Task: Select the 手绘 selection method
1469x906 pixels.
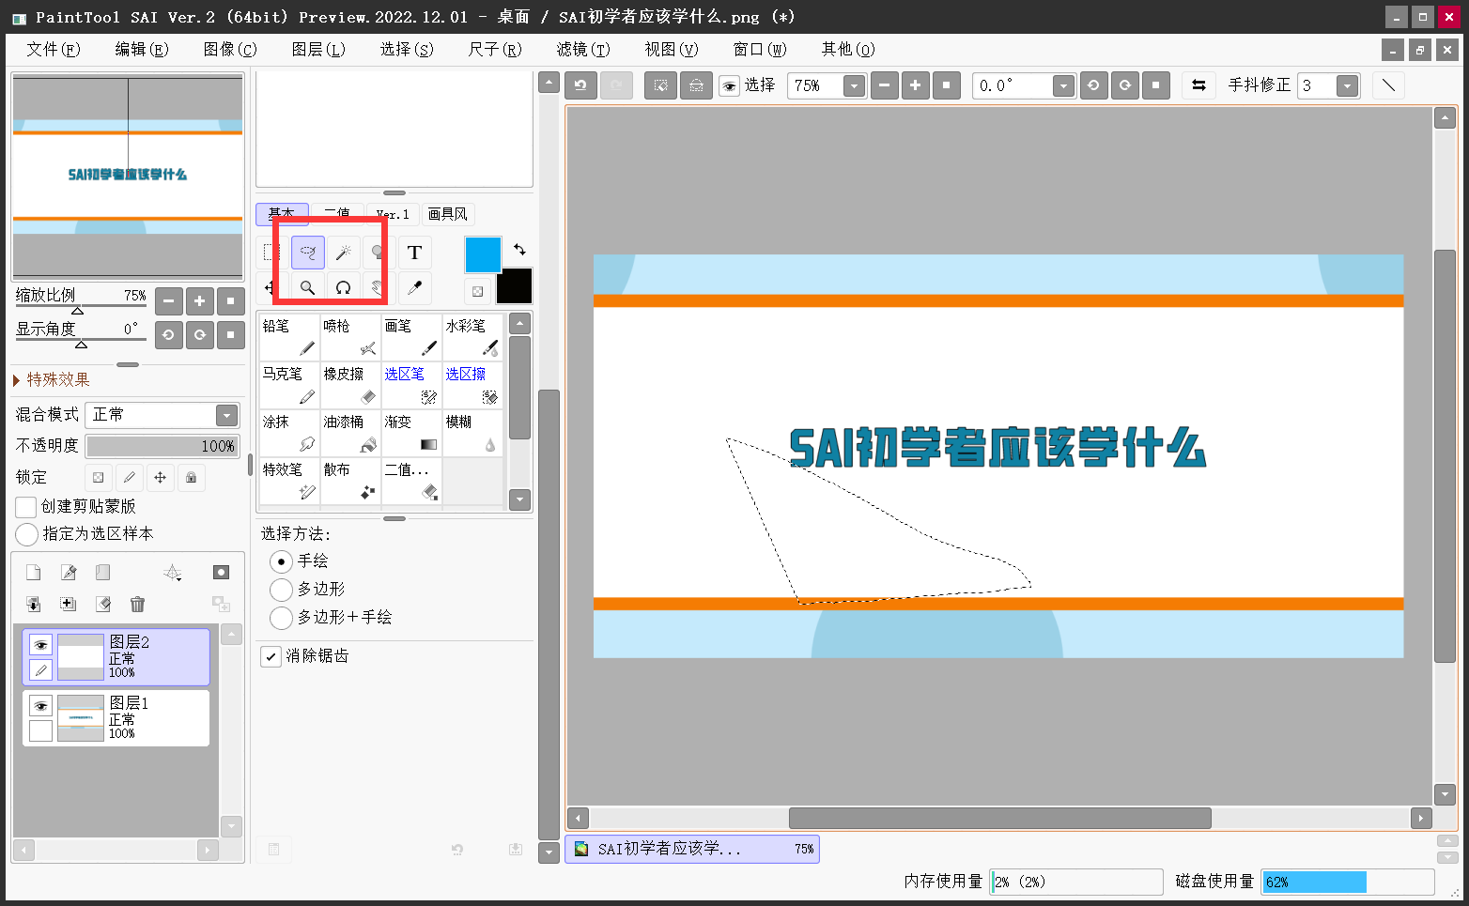Action: click(x=281, y=561)
